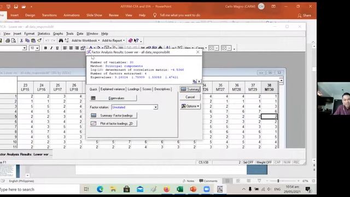Open Excel from taskbar
Viewport: 350px width, 197px height.
(180, 189)
